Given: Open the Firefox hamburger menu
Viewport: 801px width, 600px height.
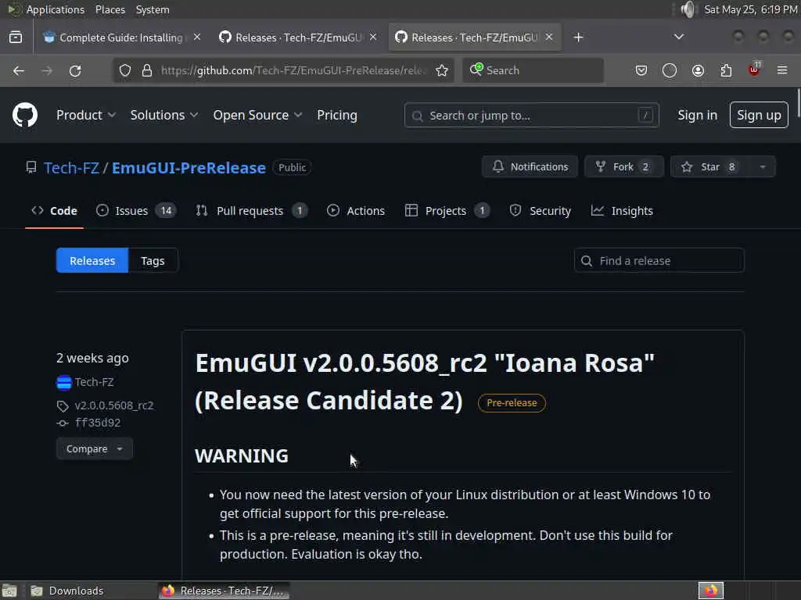Looking at the screenshot, I should [x=782, y=70].
